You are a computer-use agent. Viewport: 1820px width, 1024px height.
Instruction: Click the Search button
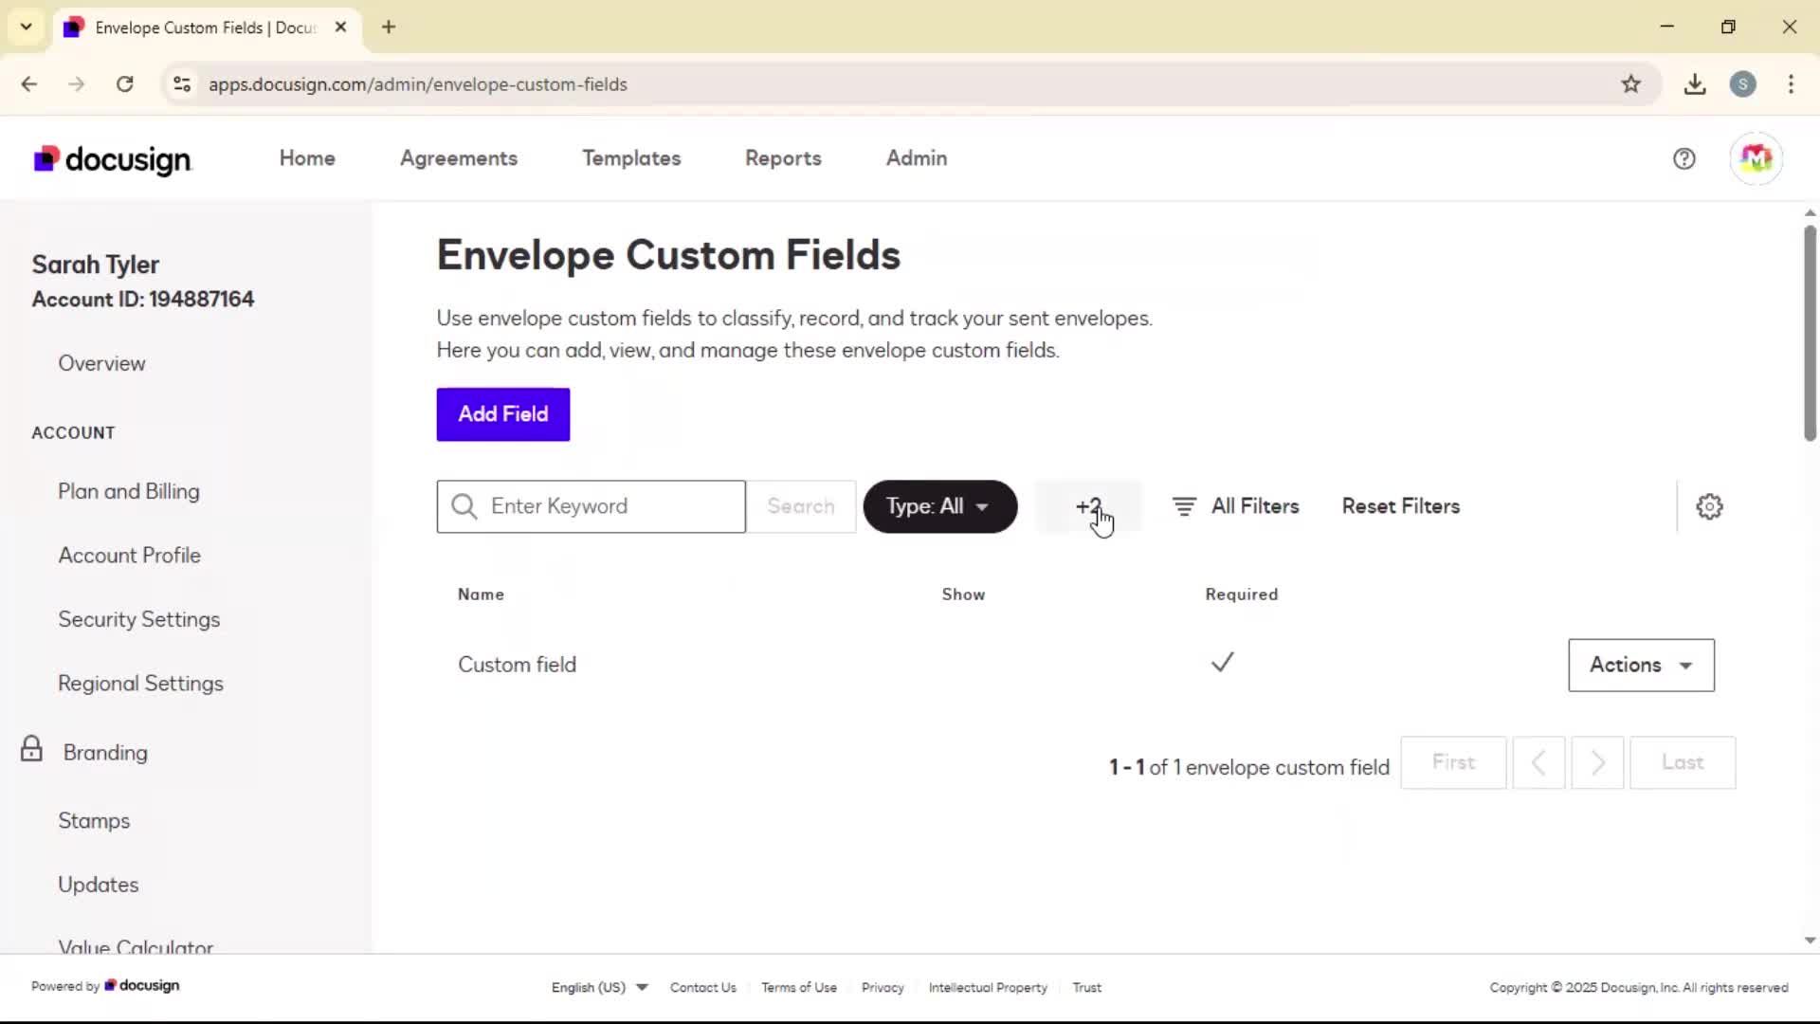(801, 506)
